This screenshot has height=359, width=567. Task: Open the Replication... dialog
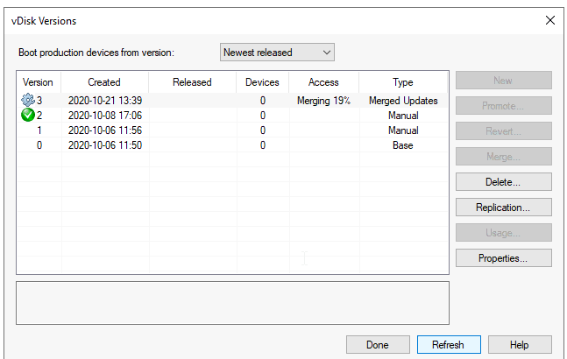pyautogui.click(x=503, y=208)
